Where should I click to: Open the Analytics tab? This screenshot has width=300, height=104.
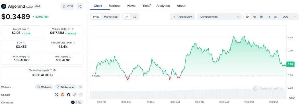pos(163,6)
